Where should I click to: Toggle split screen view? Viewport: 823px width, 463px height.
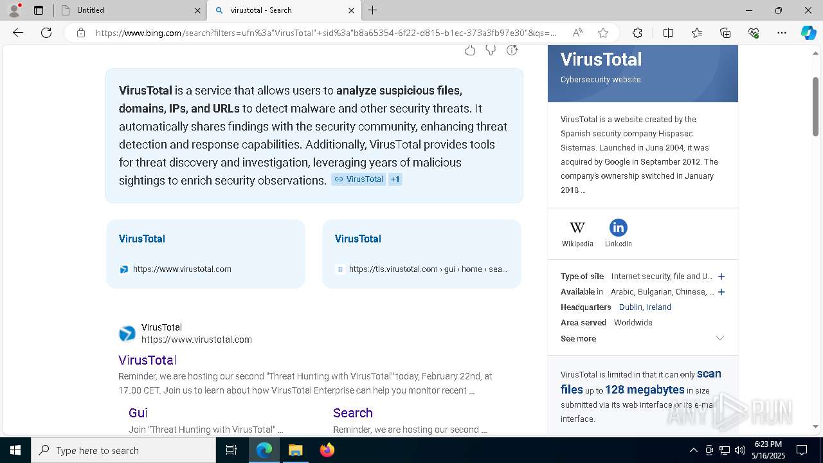click(x=668, y=33)
